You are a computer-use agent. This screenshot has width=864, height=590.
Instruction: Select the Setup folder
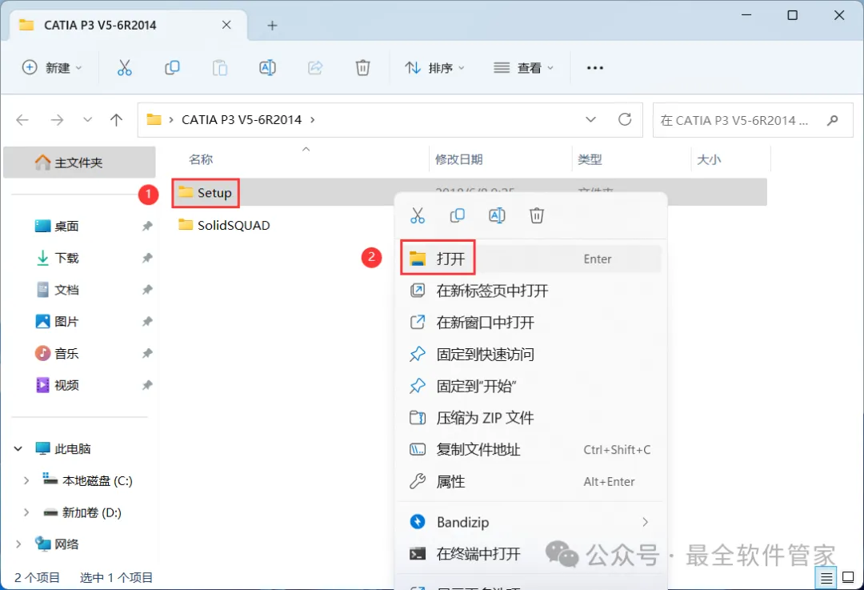point(206,193)
